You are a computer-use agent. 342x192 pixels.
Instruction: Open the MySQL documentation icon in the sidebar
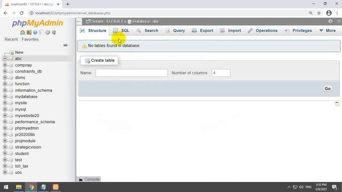41,33
